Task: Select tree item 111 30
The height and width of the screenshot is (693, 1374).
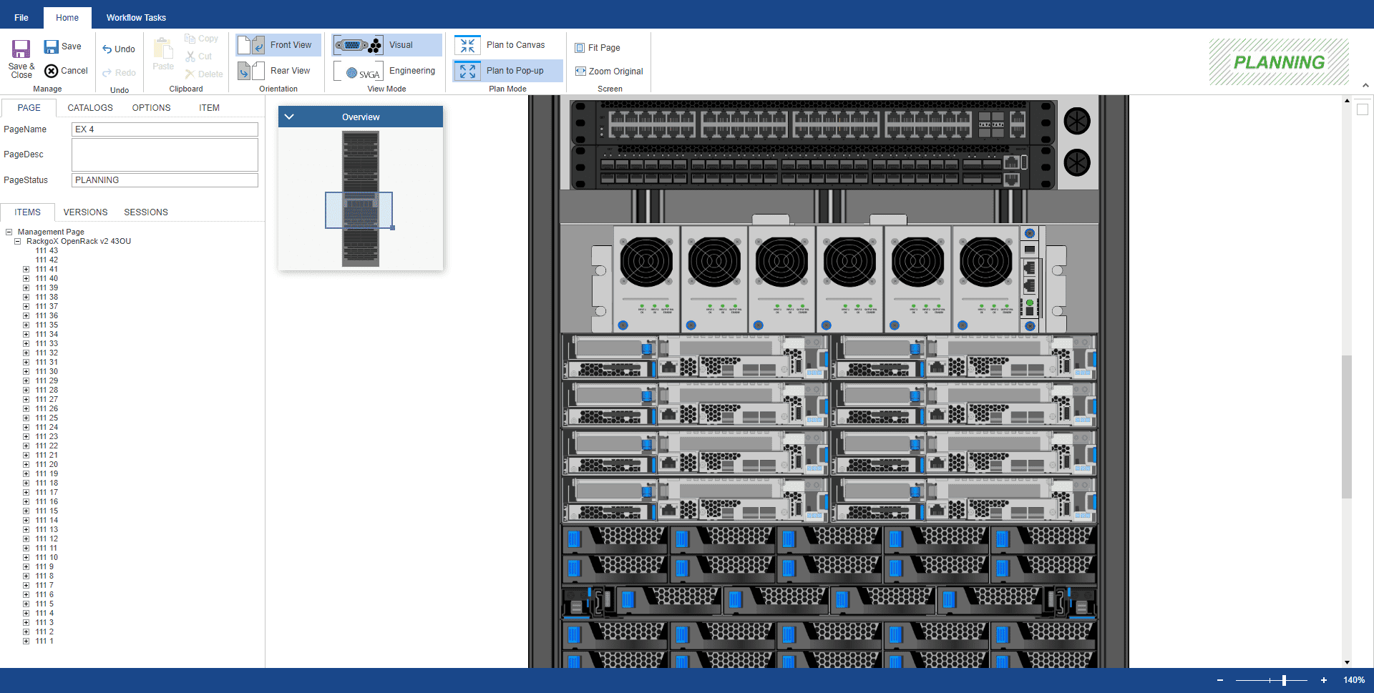Action: coord(47,372)
